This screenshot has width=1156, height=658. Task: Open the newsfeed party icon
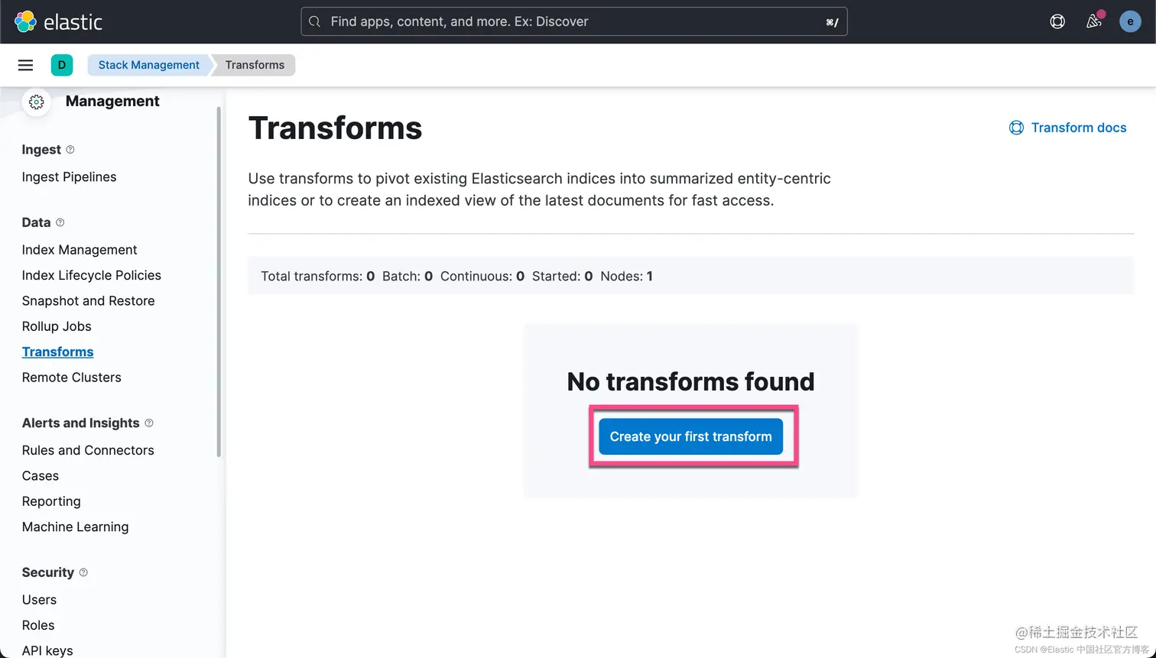[1094, 21]
